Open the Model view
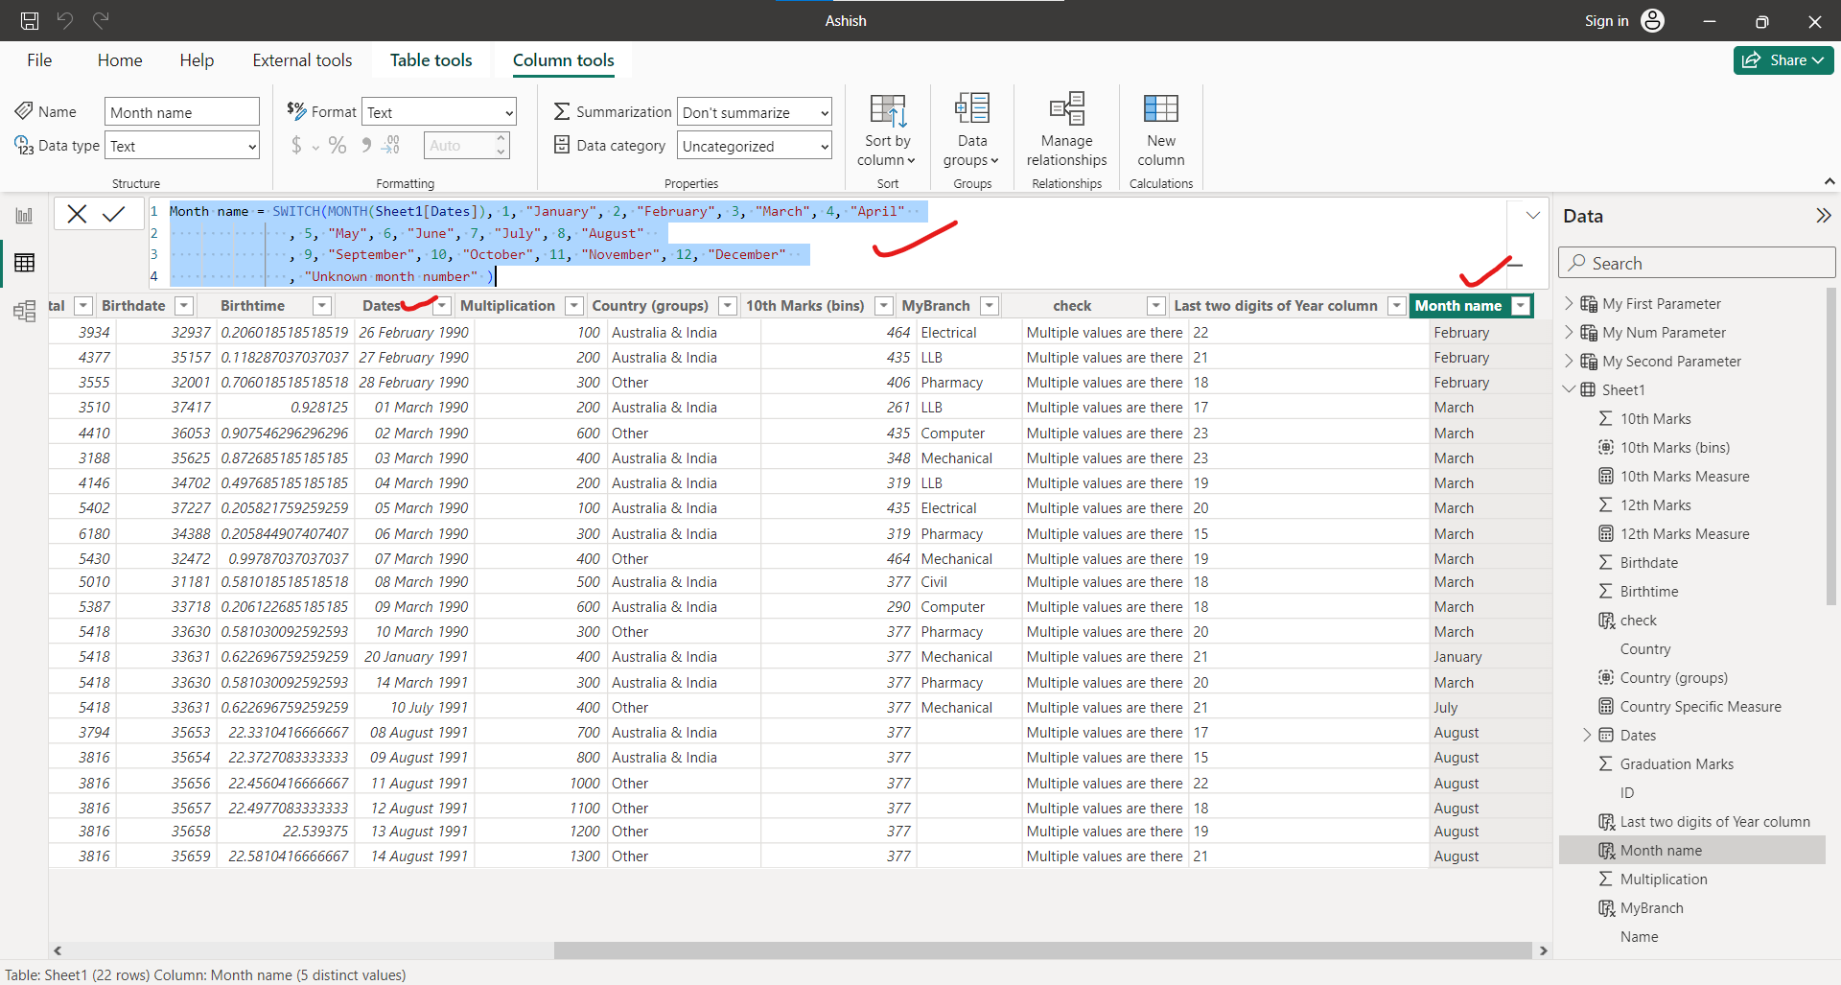Screen dimensions: 1841x985 (x=24, y=311)
